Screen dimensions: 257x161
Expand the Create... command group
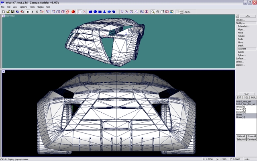[x=240, y=20]
